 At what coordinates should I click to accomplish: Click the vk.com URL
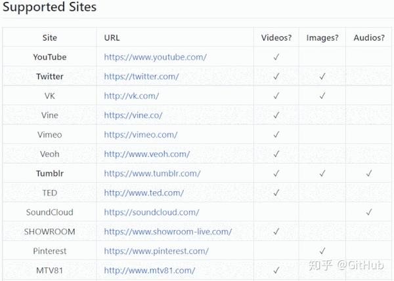tap(131, 96)
